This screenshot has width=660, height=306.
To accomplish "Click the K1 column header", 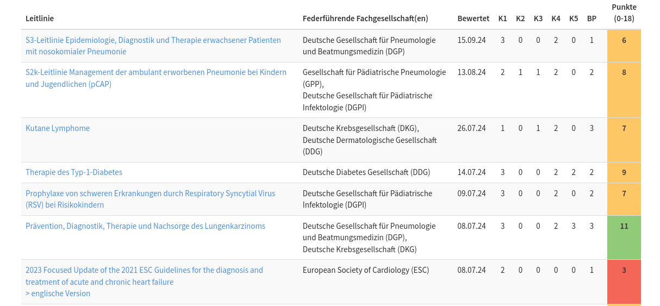I will pyautogui.click(x=502, y=18).
